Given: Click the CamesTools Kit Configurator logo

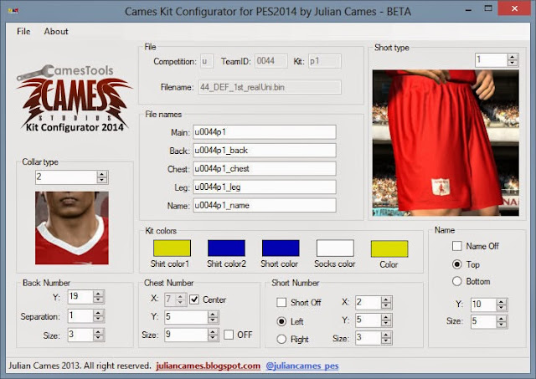Looking at the screenshot, I should coord(75,98).
